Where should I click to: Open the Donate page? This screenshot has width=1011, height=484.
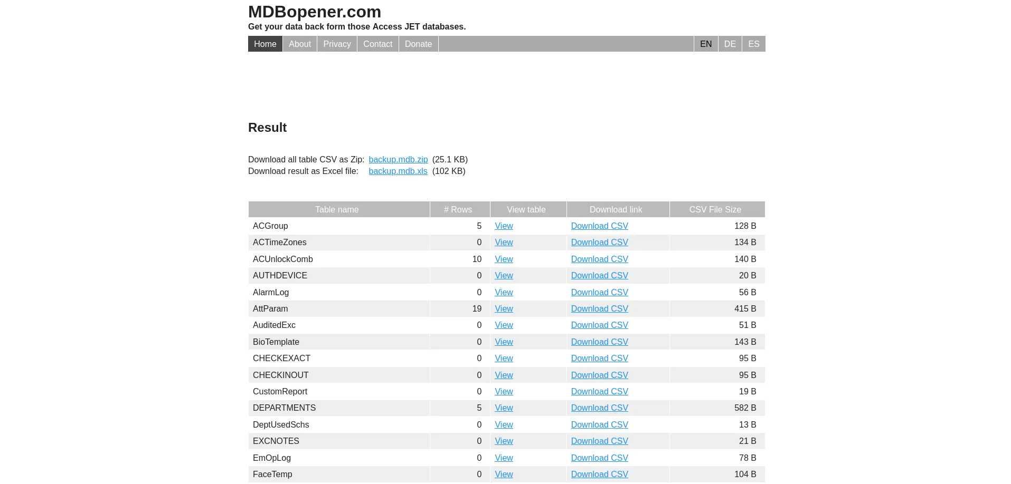coord(418,44)
